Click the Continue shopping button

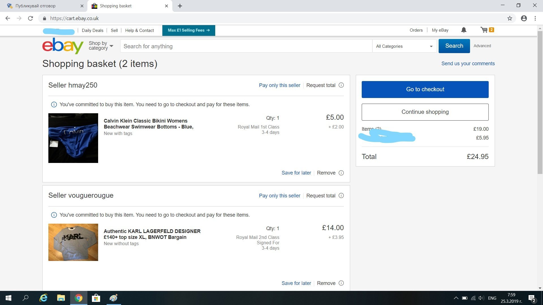pyautogui.click(x=425, y=112)
